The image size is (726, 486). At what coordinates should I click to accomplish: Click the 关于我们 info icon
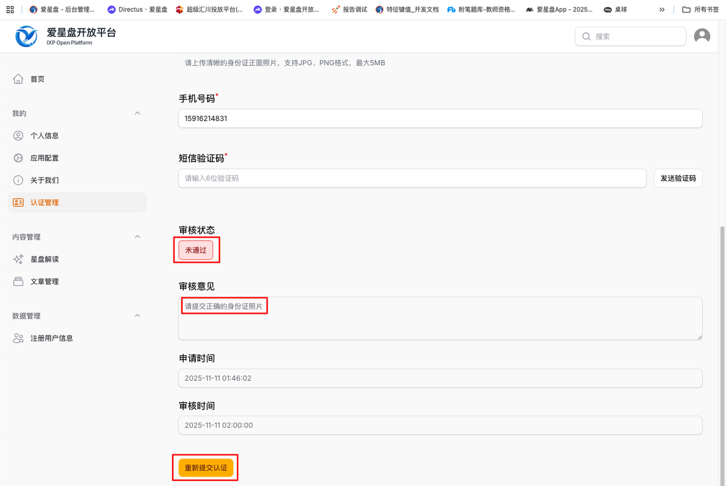(x=18, y=180)
